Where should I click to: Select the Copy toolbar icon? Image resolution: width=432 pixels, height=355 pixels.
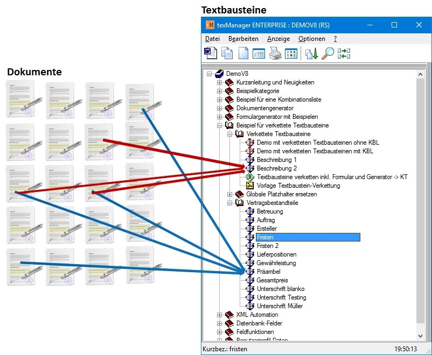pos(226,53)
